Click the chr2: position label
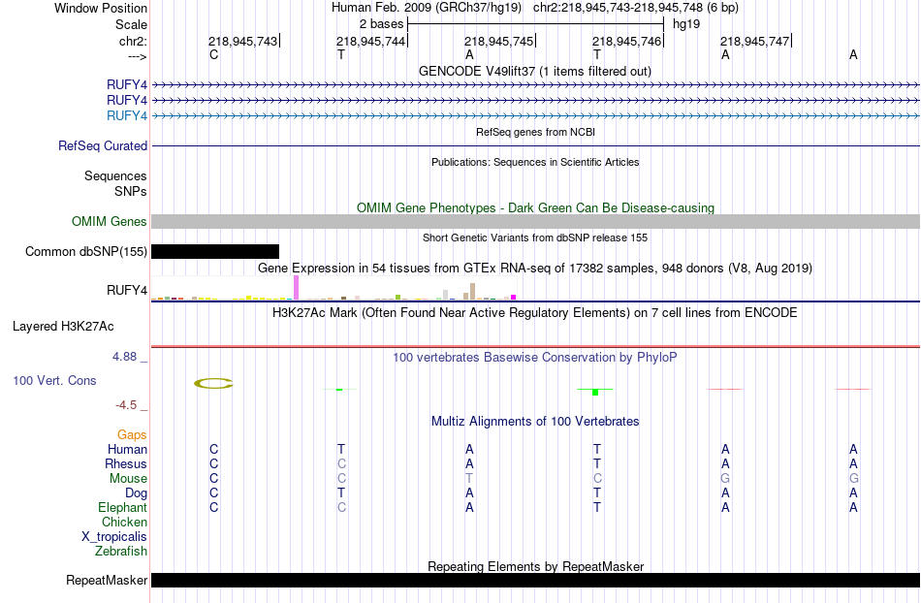This screenshot has width=921, height=603. 133,41
